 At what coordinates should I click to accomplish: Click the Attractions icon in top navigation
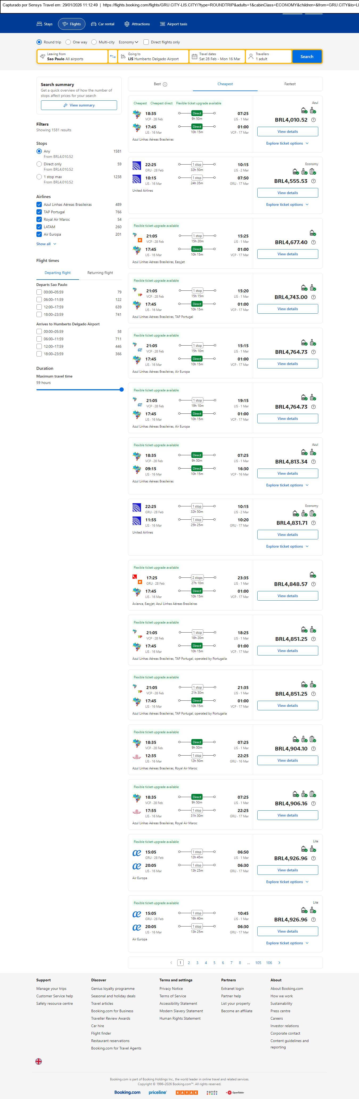click(x=127, y=24)
